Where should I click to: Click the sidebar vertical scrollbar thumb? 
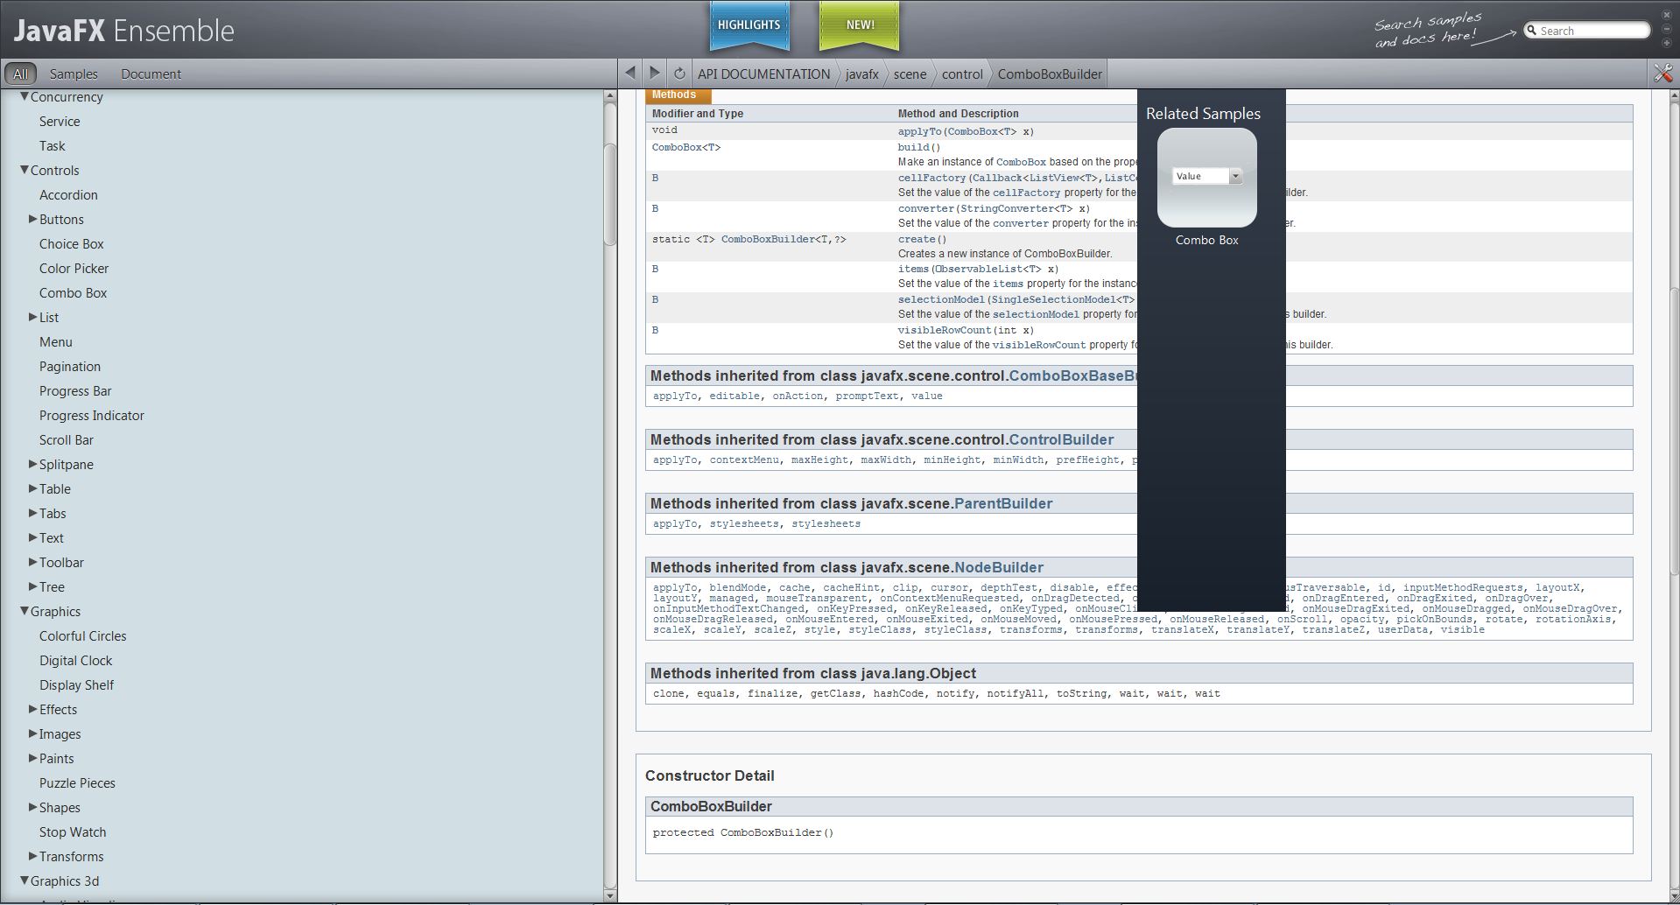pyautogui.click(x=610, y=193)
